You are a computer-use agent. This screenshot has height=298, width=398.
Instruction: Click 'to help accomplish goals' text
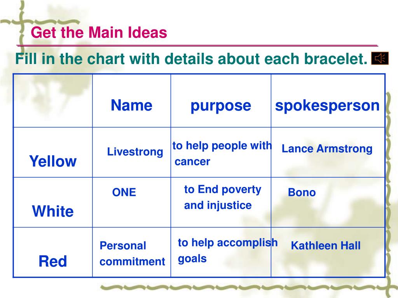228,251
